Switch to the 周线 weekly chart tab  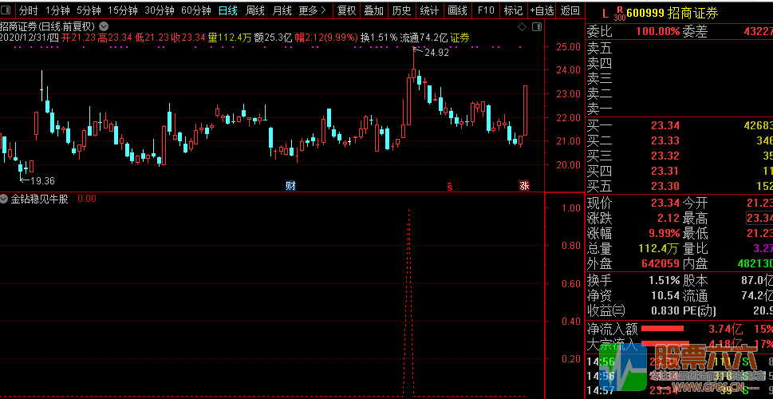click(x=255, y=11)
